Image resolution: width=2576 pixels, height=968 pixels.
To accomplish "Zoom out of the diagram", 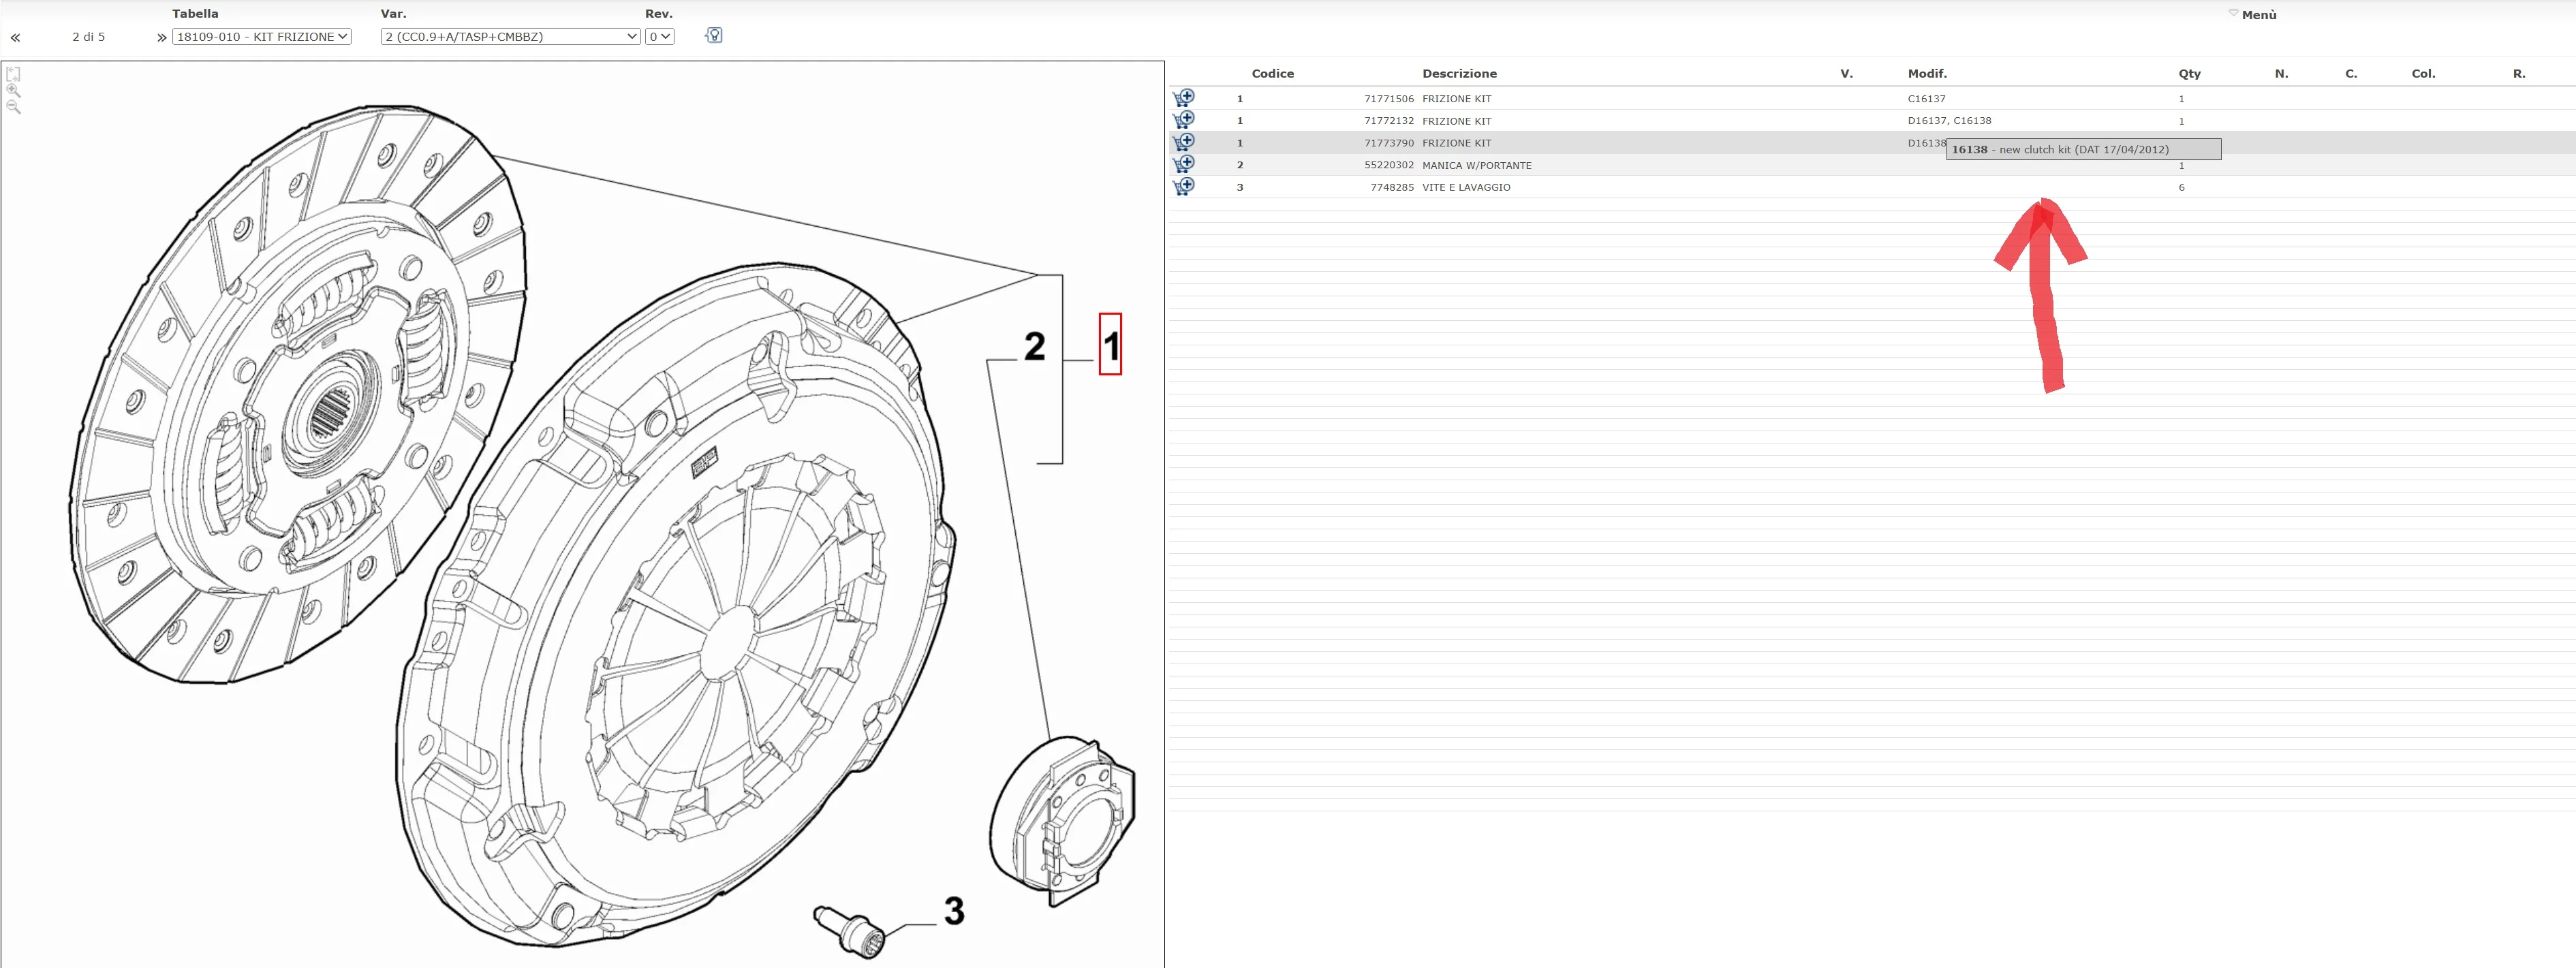I will [13, 107].
